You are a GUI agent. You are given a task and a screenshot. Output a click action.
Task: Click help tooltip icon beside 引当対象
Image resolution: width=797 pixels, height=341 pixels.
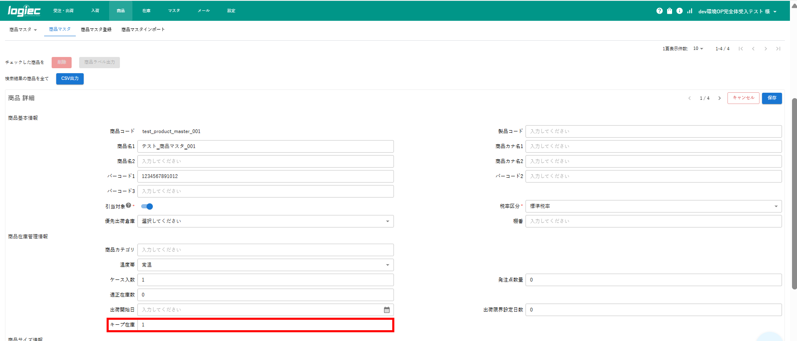[x=129, y=205]
